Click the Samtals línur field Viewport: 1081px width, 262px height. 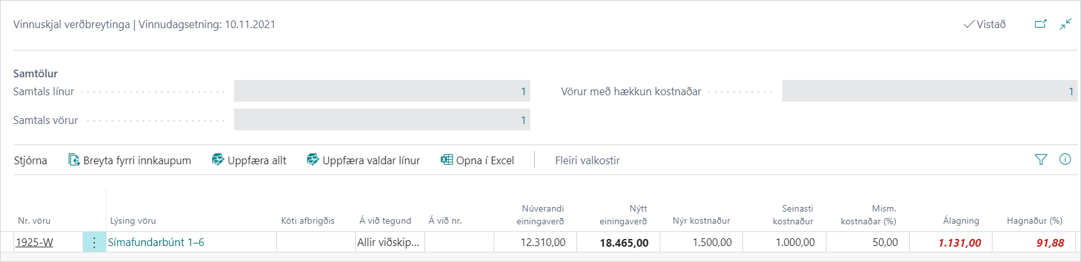pos(381,91)
